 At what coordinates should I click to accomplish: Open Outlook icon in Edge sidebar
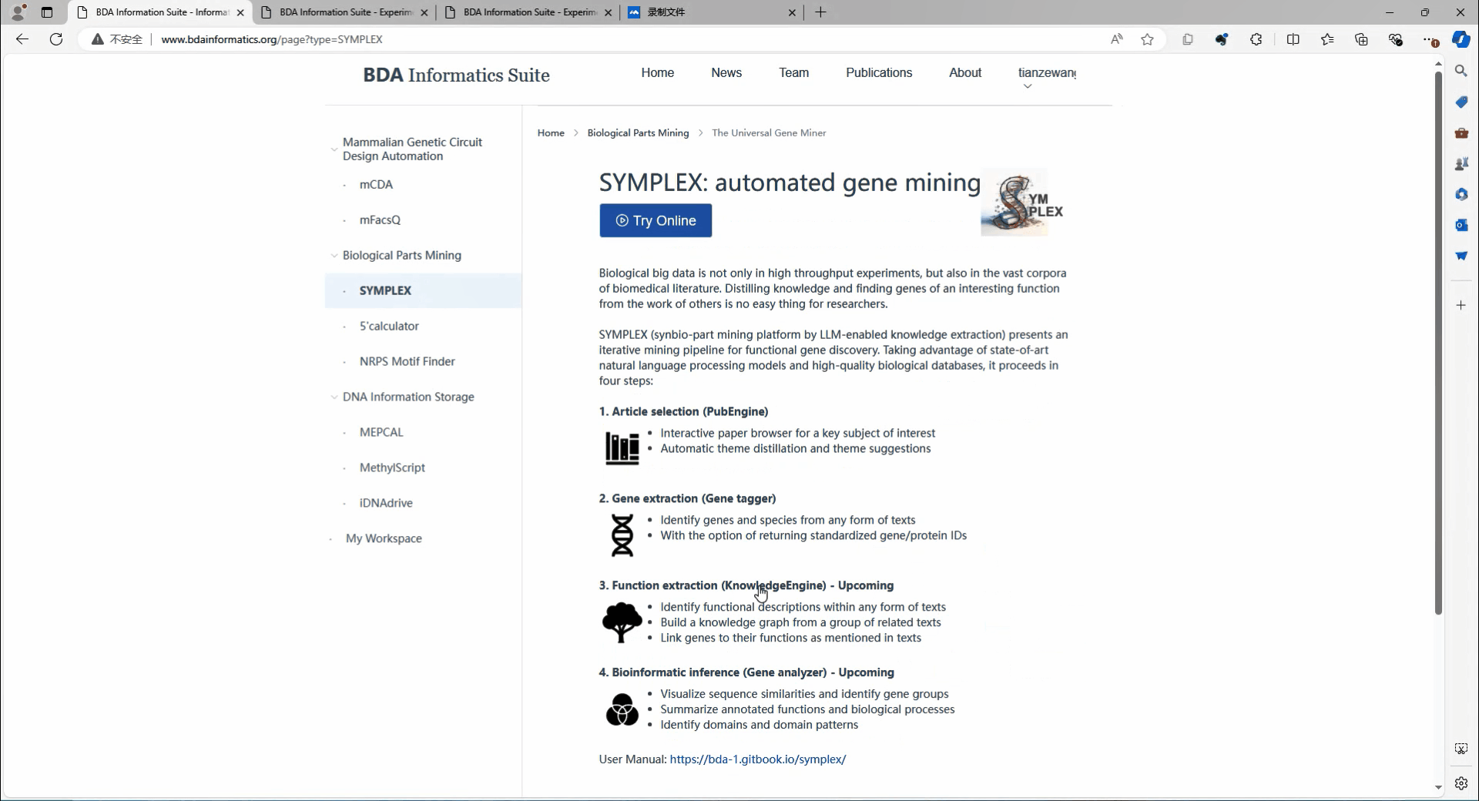click(1461, 225)
